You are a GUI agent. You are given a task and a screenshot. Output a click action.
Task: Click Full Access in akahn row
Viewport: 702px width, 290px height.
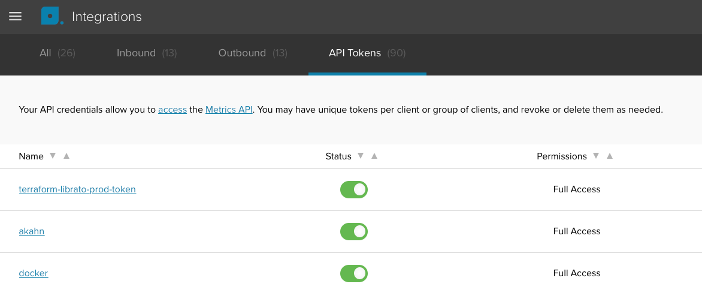pyautogui.click(x=577, y=231)
